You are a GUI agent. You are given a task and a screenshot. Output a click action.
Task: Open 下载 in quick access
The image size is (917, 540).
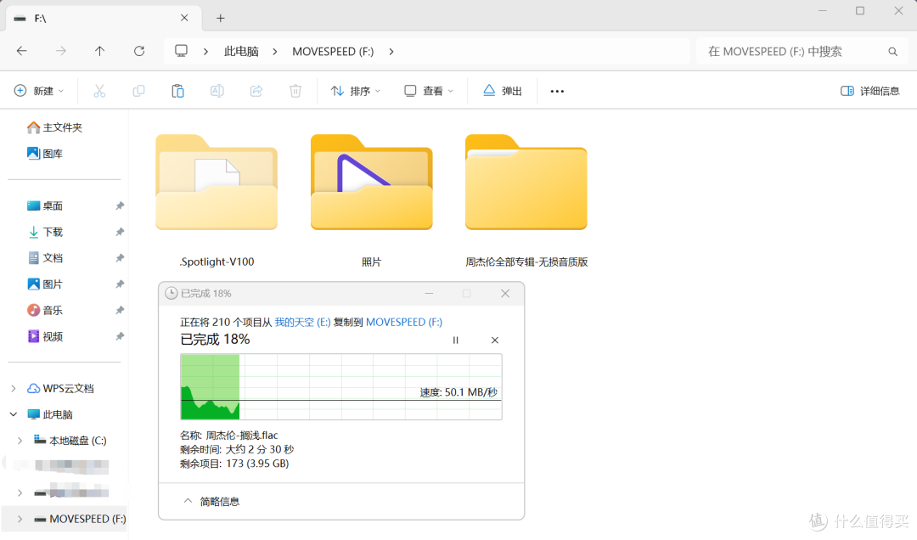(x=45, y=233)
